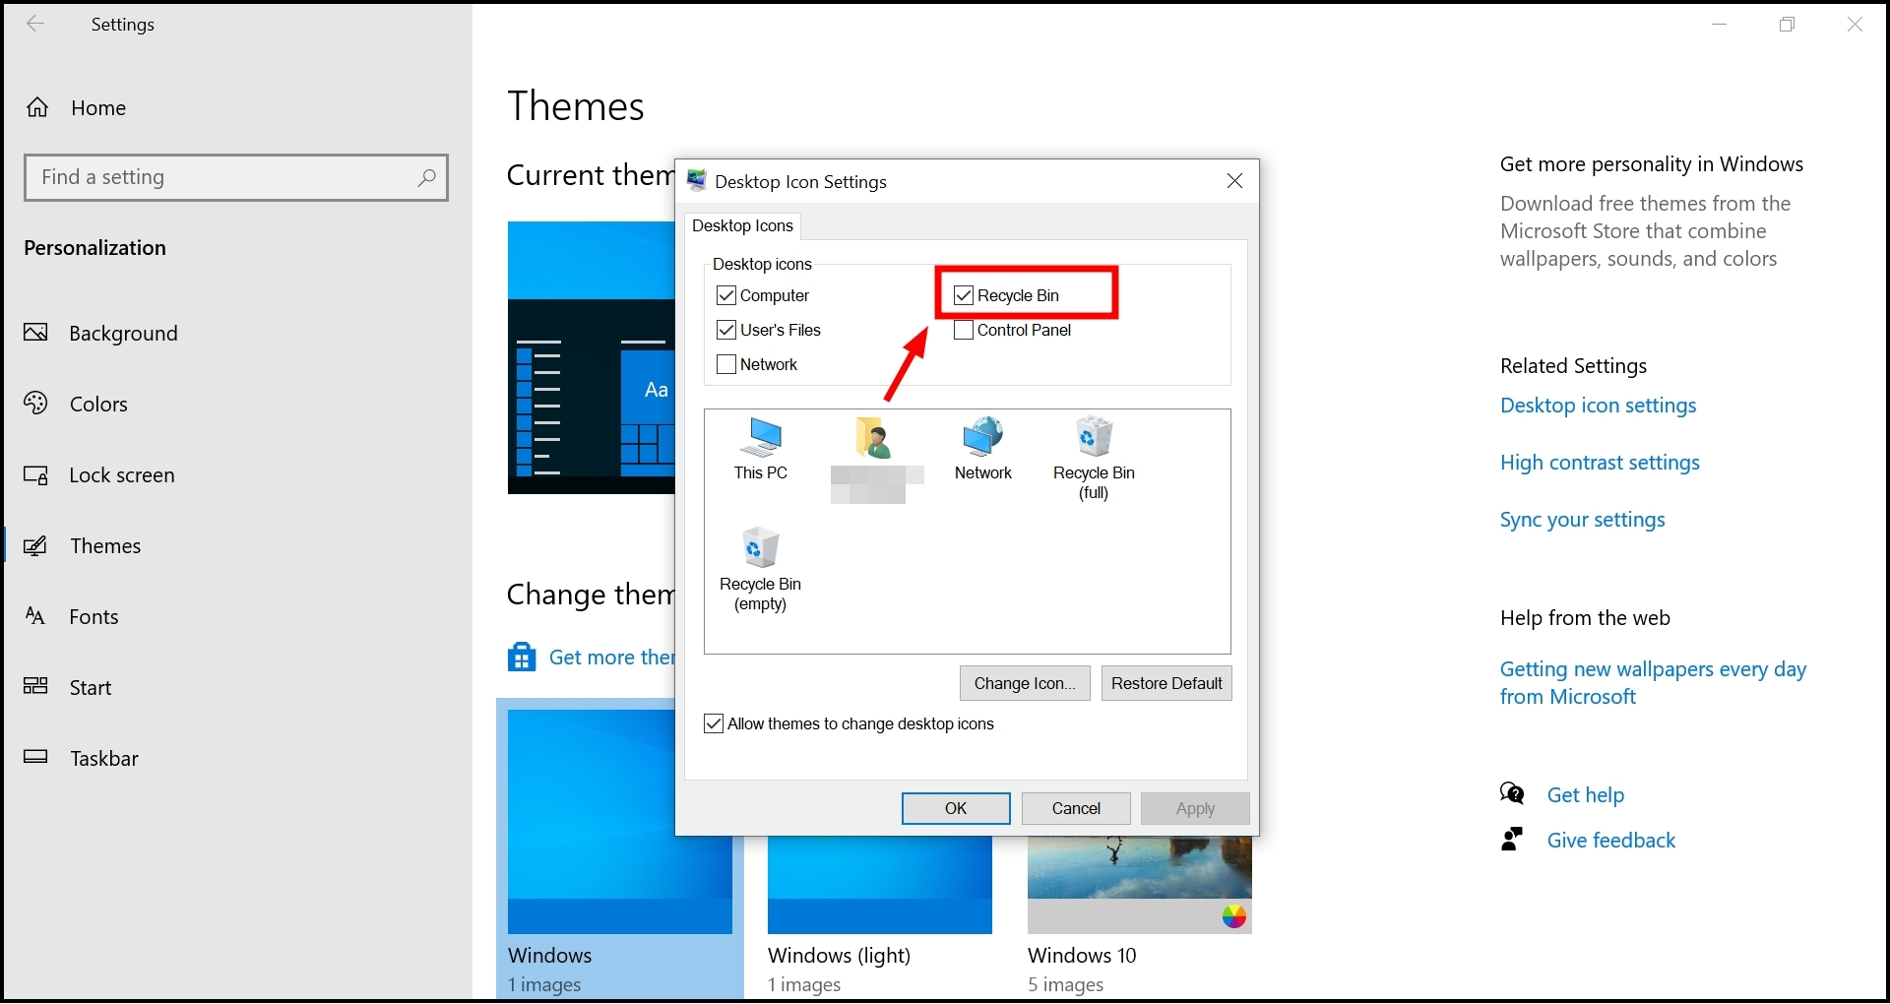Enable the Control Panel checkbox
1890x1004 pixels.
(x=964, y=330)
